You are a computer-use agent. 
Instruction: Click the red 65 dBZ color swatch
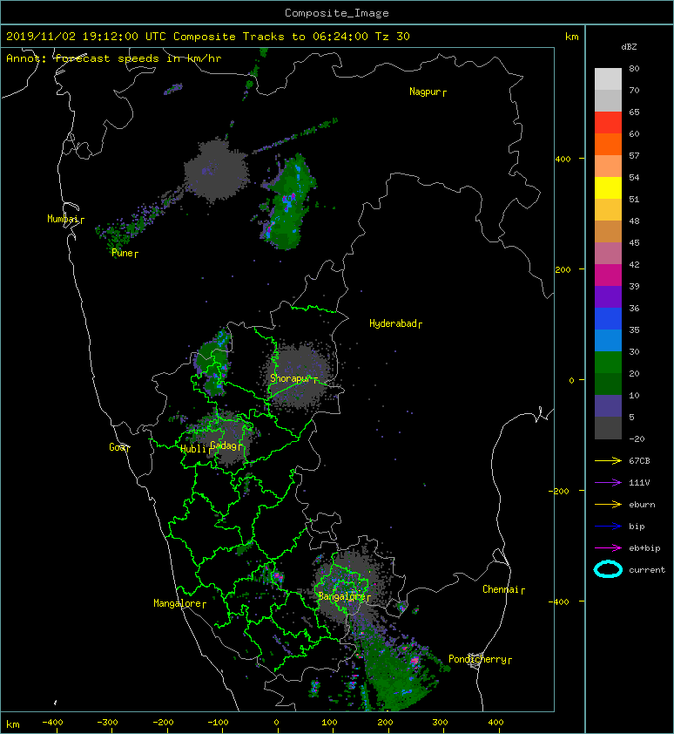pyautogui.click(x=608, y=122)
